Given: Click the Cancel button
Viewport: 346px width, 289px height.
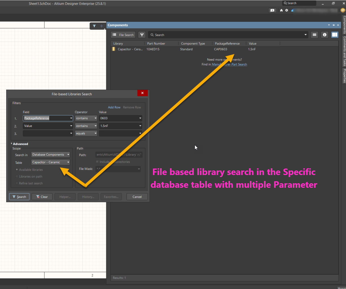Looking at the screenshot, I should coord(137,197).
